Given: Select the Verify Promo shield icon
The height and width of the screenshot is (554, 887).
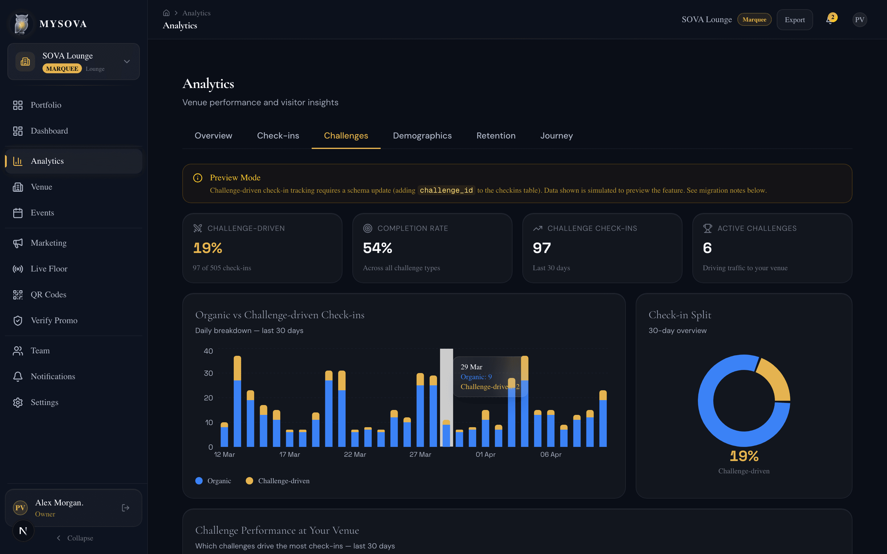Looking at the screenshot, I should [x=18, y=320].
